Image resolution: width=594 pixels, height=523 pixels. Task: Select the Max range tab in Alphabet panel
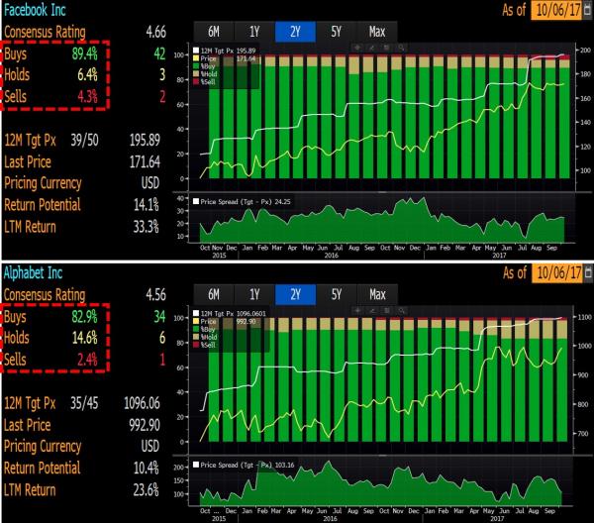point(377,294)
